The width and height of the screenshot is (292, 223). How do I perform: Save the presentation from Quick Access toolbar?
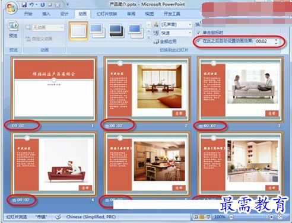tap(24, 5)
